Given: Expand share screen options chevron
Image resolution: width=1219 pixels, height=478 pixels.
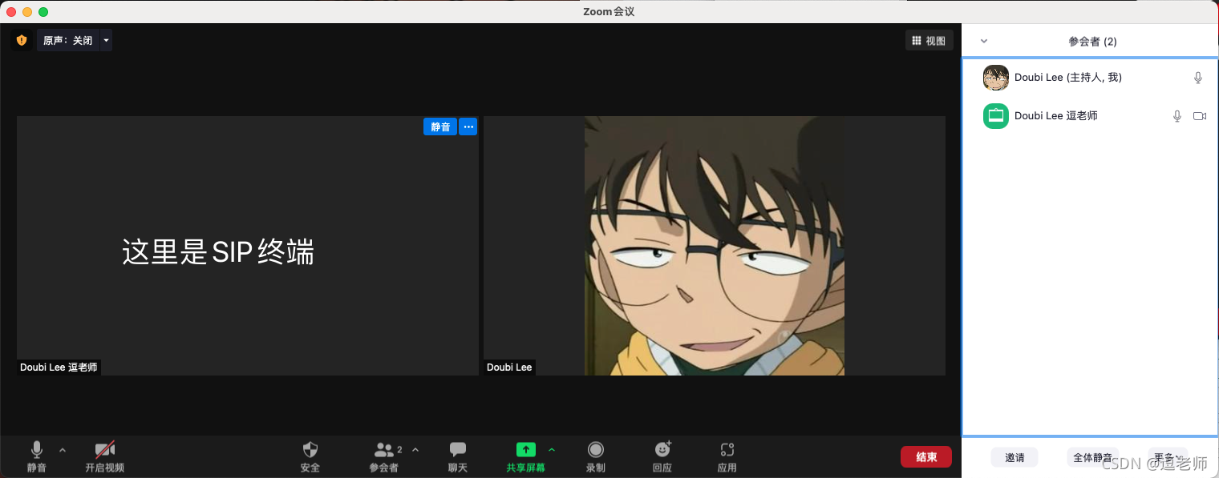Looking at the screenshot, I should [552, 450].
